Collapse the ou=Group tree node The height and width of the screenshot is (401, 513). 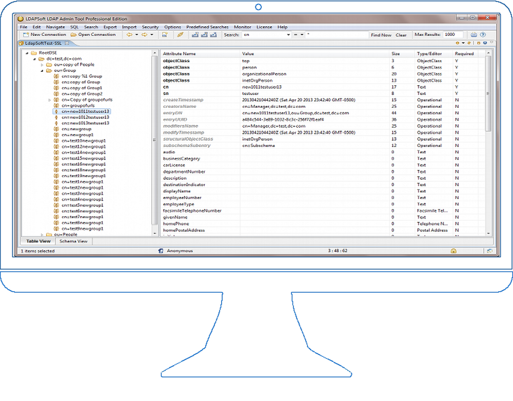tap(42, 71)
